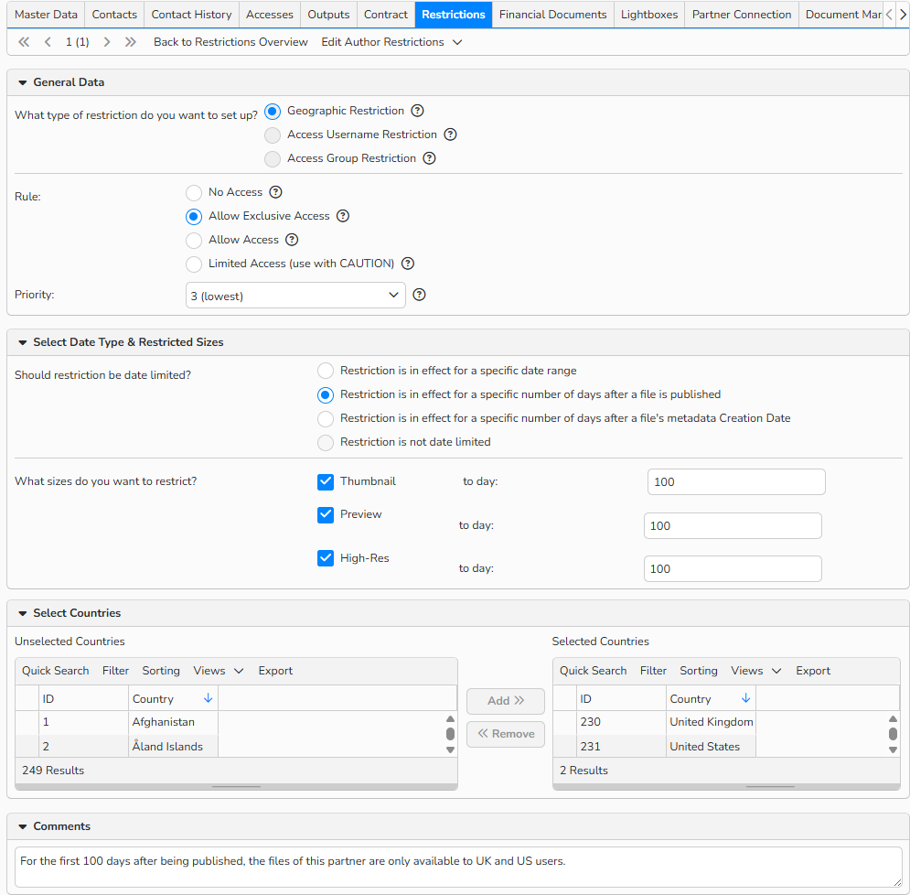Switch to the Lightboxes tab
Image resolution: width=910 pixels, height=895 pixels.
pos(648,15)
